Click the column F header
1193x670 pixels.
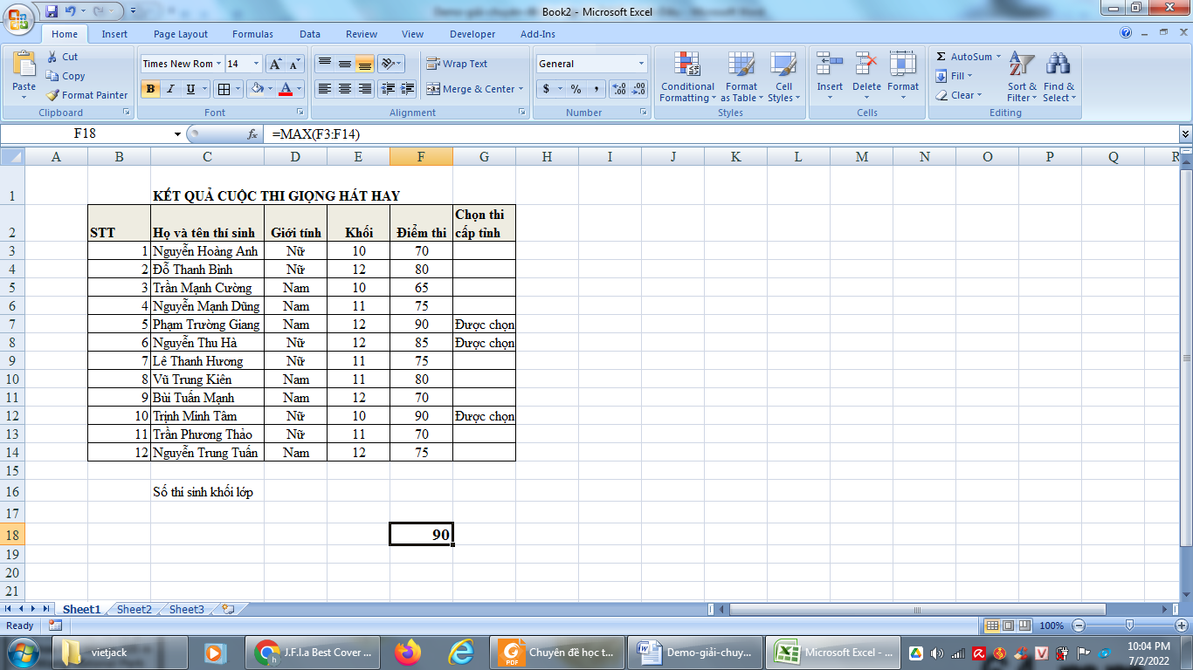point(421,157)
